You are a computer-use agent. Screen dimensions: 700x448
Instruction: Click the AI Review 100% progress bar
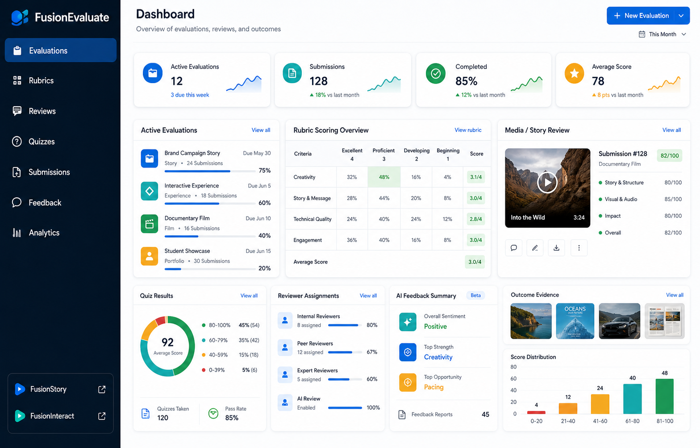pos(345,408)
